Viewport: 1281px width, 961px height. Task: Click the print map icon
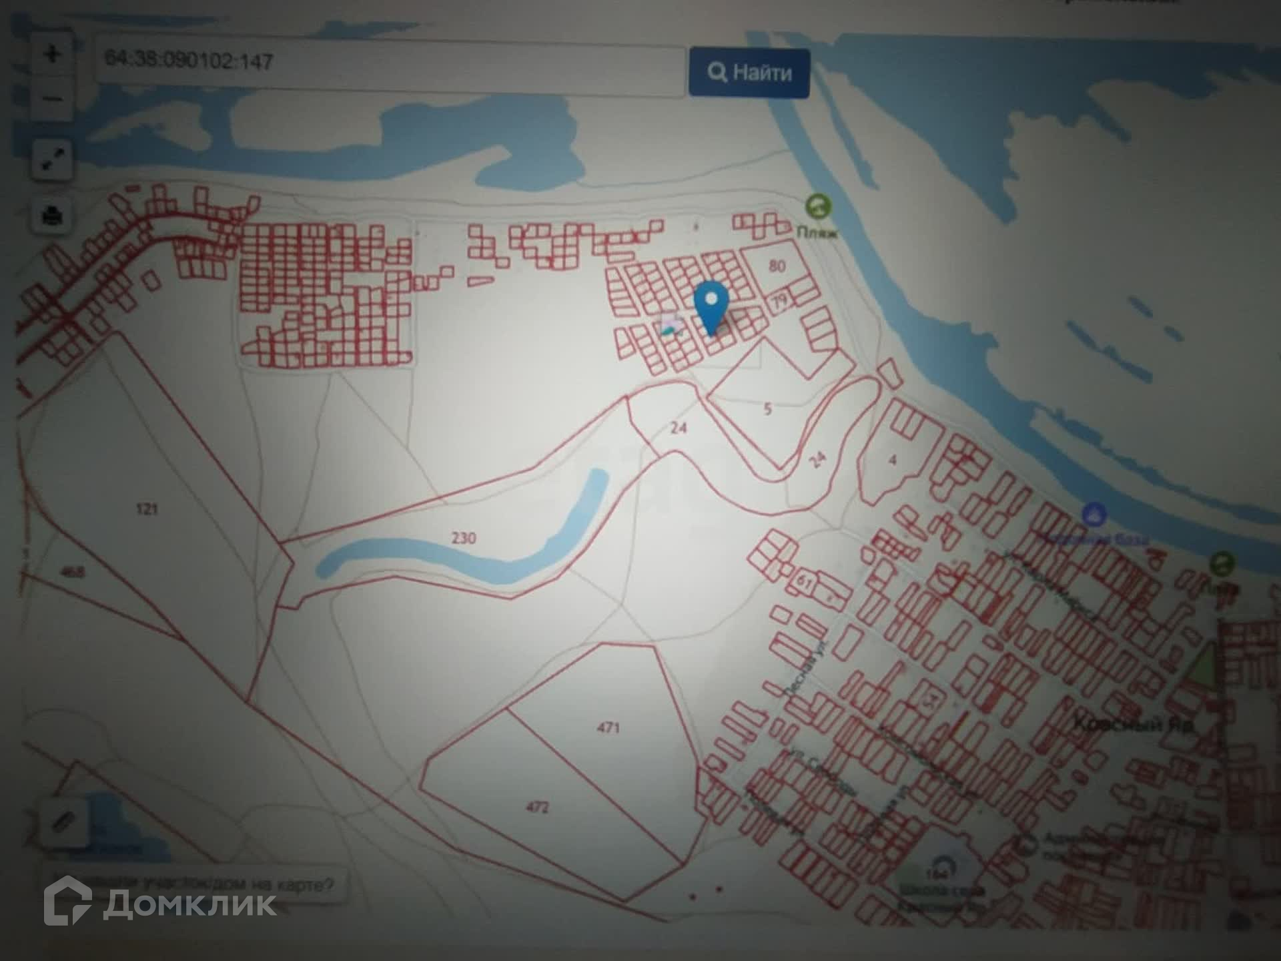[x=52, y=216]
